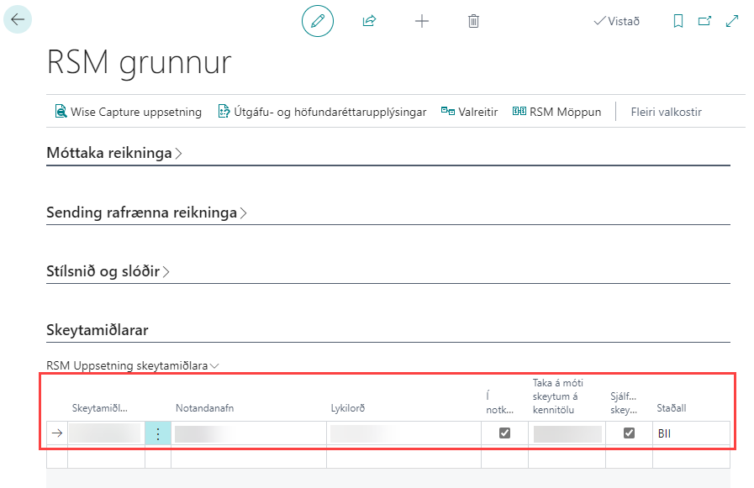Viewport: 754px width, 488px height.
Task: Click the row's three-dot options button
Action: 158,433
